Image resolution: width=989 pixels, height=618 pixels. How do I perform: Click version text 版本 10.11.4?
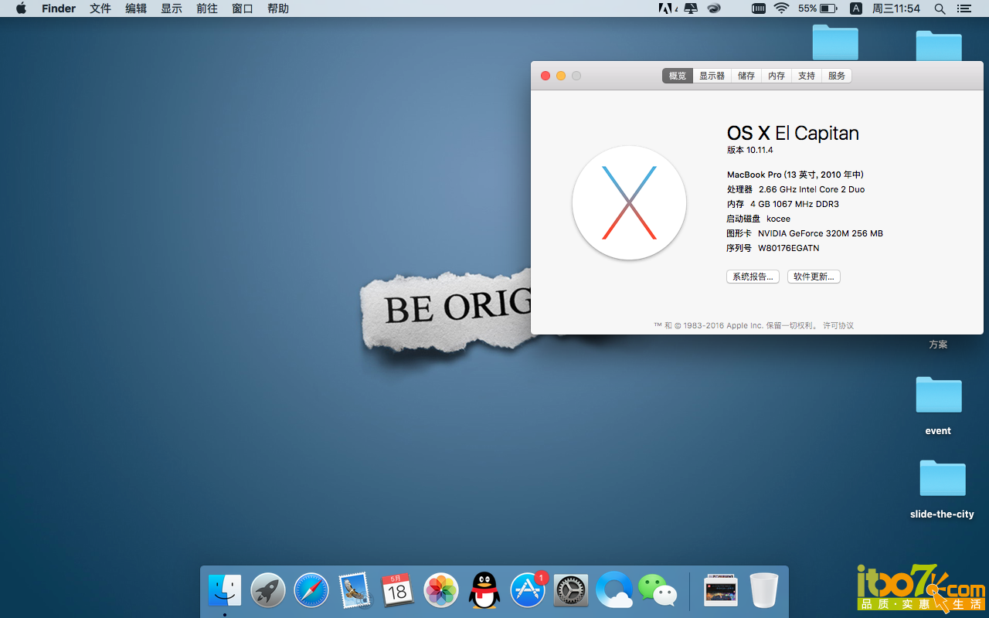[750, 151]
